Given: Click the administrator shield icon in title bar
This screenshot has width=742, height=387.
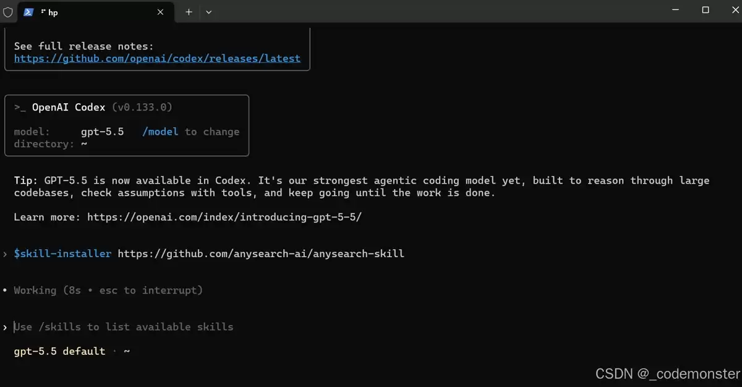Looking at the screenshot, I should [x=8, y=12].
